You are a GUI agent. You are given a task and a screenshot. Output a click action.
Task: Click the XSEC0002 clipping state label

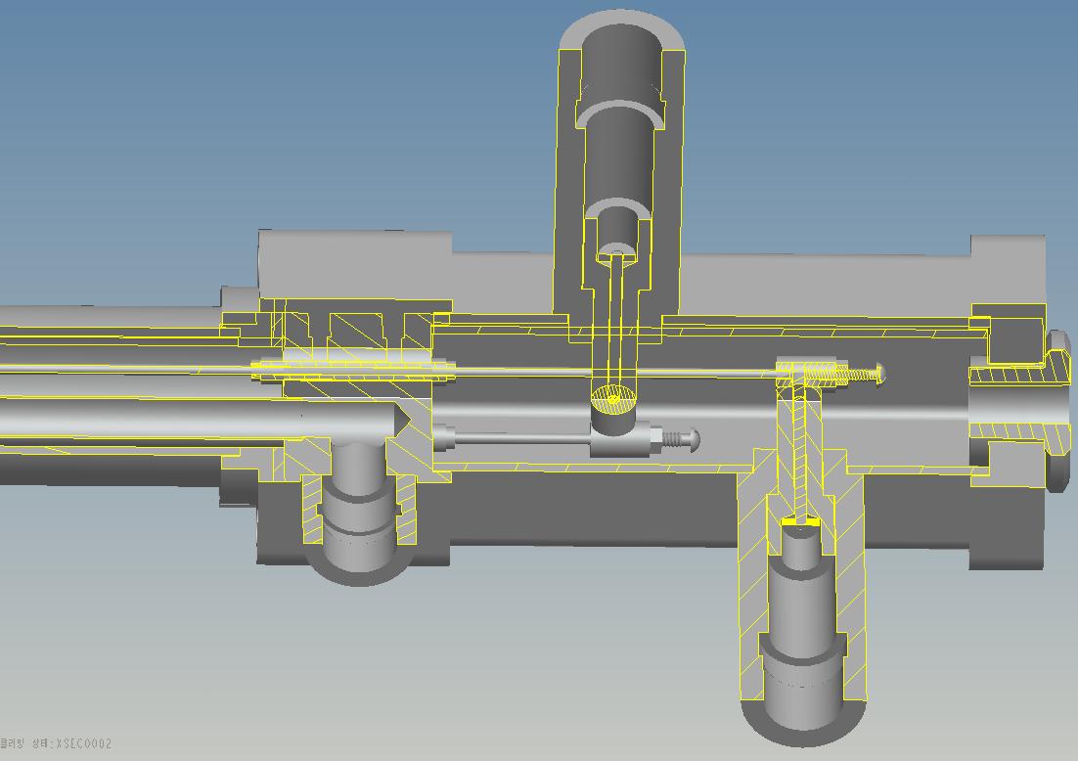tap(56, 743)
